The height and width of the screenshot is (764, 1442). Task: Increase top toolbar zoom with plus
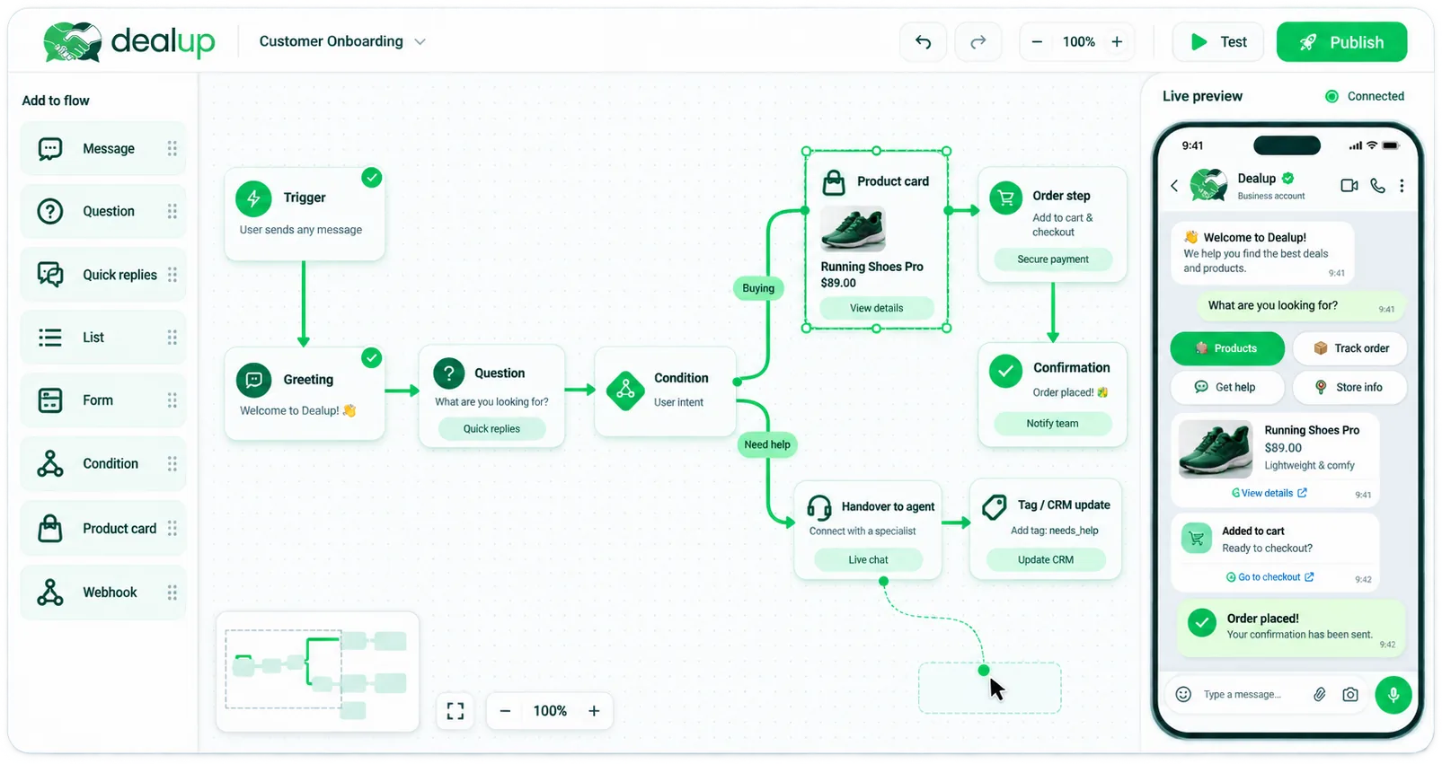click(x=1117, y=42)
